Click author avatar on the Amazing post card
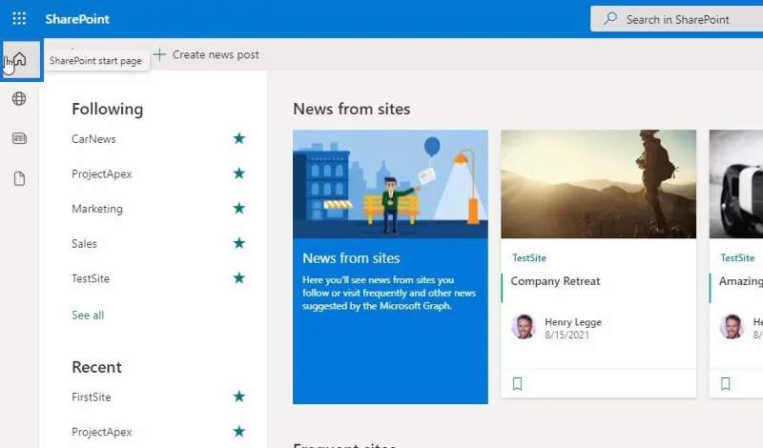This screenshot has width=763, height=448. pos(732,326)
